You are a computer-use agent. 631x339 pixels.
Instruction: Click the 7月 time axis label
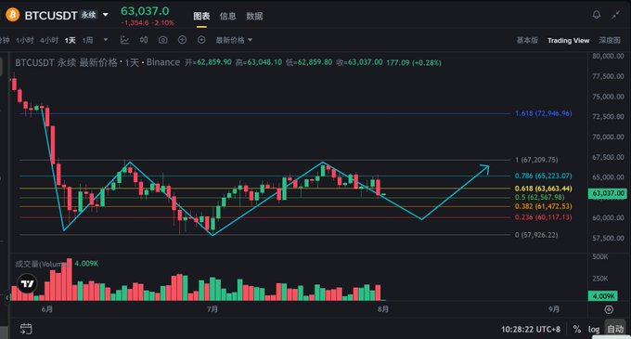coord(212,309)
